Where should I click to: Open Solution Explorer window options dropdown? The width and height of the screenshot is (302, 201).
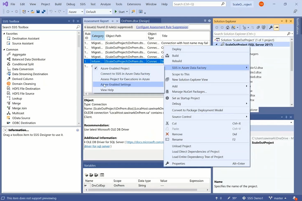pos(282,21)
